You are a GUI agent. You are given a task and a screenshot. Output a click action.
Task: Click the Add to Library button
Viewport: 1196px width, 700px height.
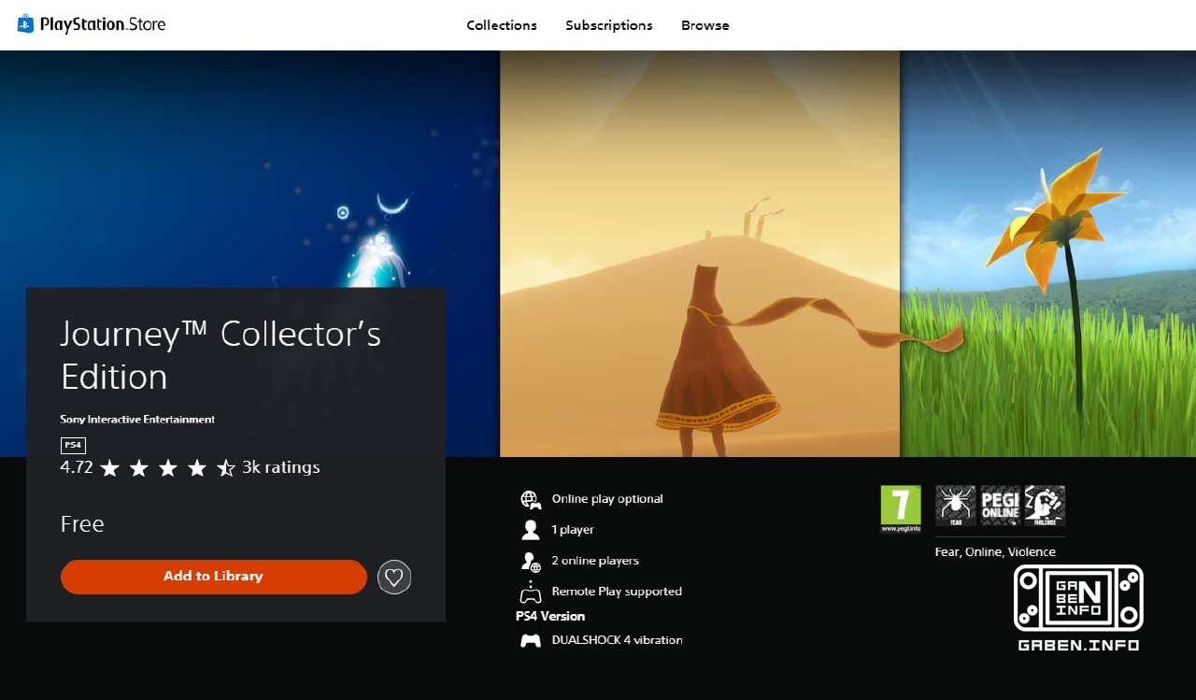point(214,577)
